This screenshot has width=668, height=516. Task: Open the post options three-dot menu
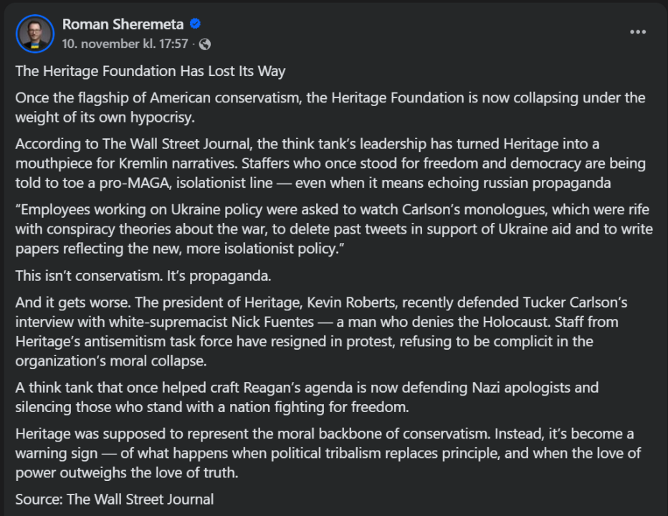click(x=638, y=32)
